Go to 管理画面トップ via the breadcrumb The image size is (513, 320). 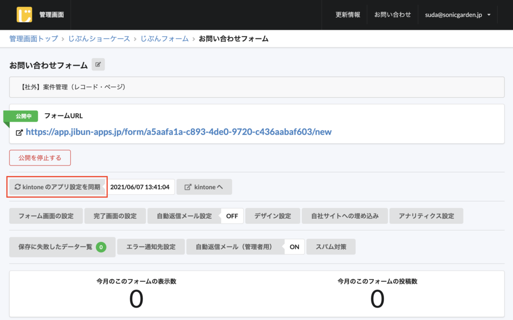pyautogui.click(x=33, y=39)
